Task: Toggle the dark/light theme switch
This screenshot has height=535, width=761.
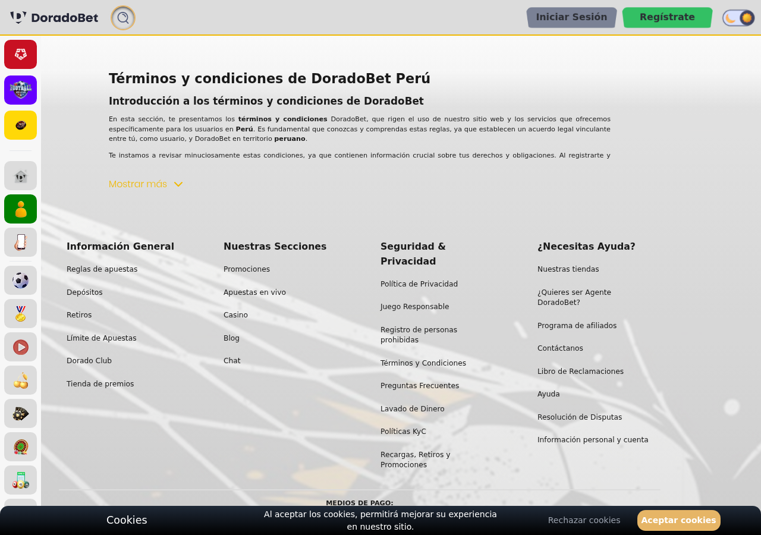Action: point(738,18)
